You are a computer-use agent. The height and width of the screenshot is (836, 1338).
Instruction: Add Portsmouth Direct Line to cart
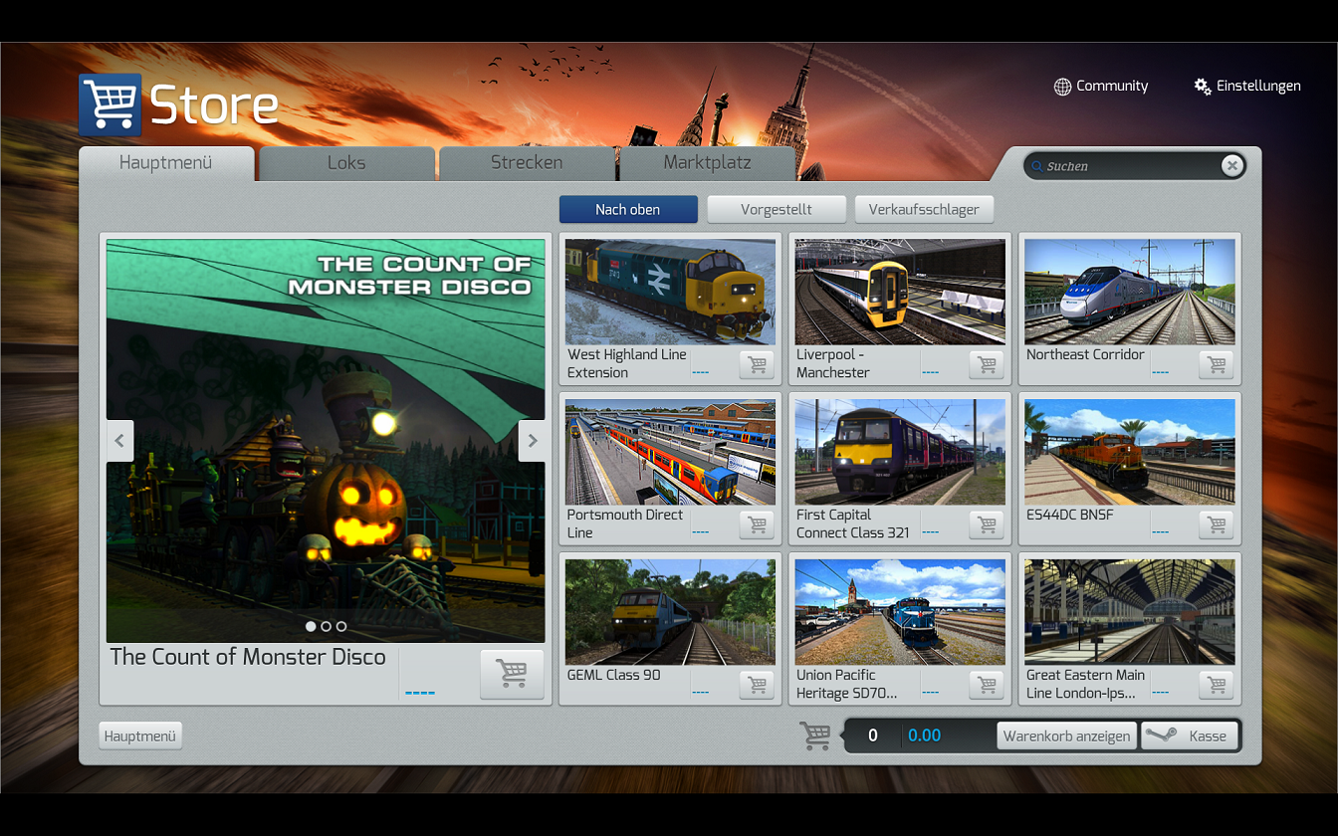[x=758, y=525]
